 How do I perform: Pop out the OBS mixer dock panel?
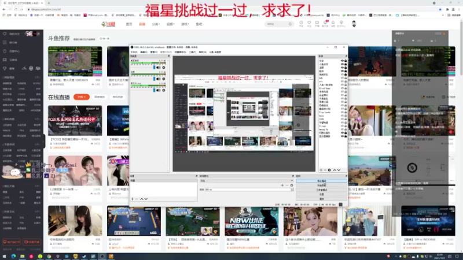point(168,56)
